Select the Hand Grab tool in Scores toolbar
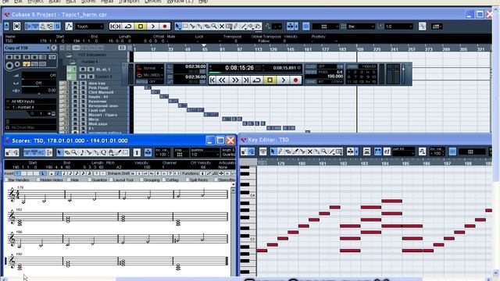Viewport: 500px width, 281px height. tap(111, 153)
